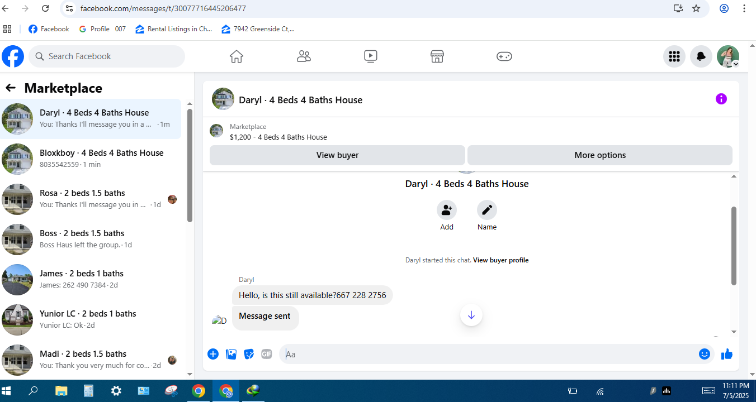This screenshot has width=756, height=402.
Task: Open the browser apps grid shortcut
Action: (7, 29)
